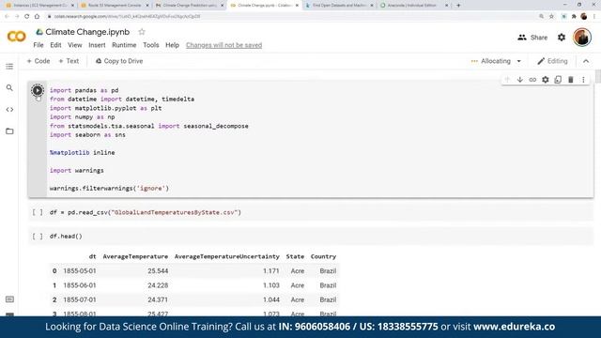
Task: Move cell up with arrow icon
Action: pos(507,80)
